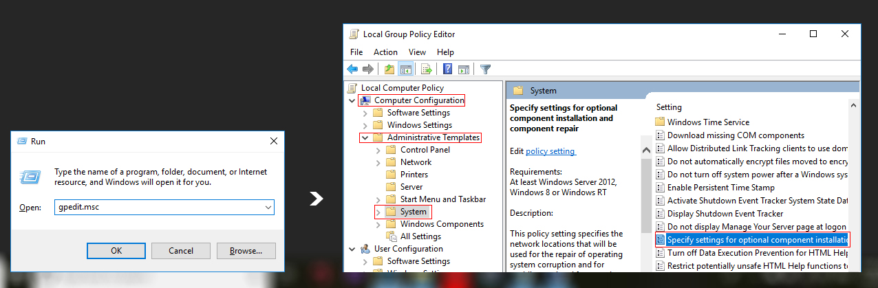
Task: Click the Computer Configuration node icon
Action: tap(365, 100)
